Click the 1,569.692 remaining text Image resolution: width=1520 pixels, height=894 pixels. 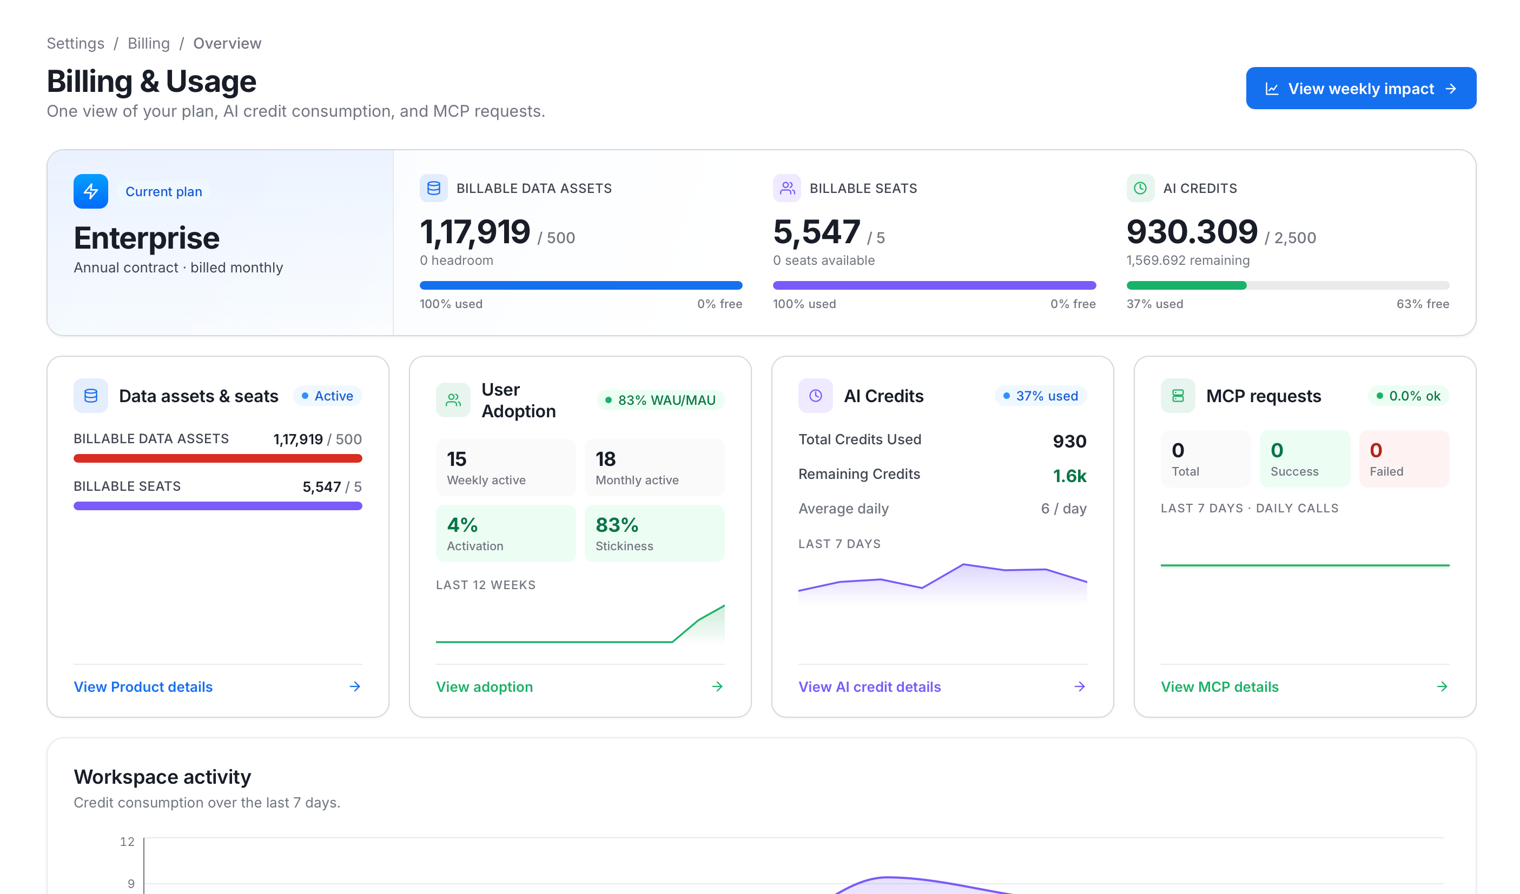1188,261
